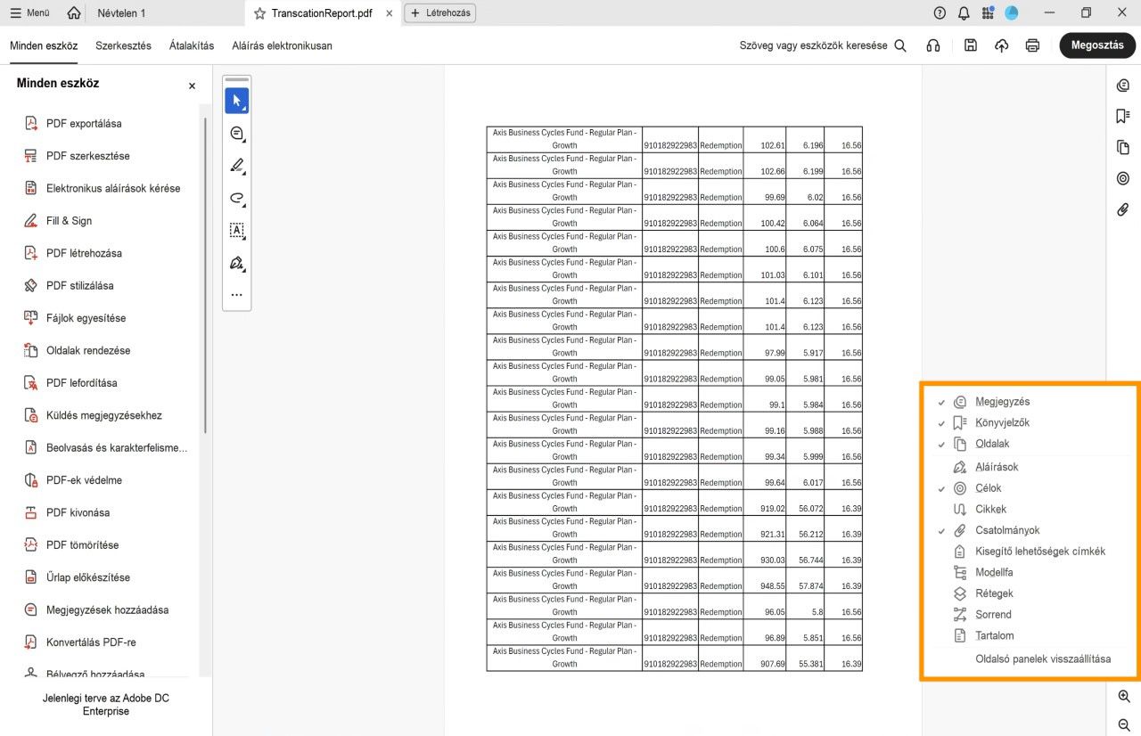This screenshot has width=1141, height=736.
Task: Print the document with printer icon
Action: [1032, 45]
